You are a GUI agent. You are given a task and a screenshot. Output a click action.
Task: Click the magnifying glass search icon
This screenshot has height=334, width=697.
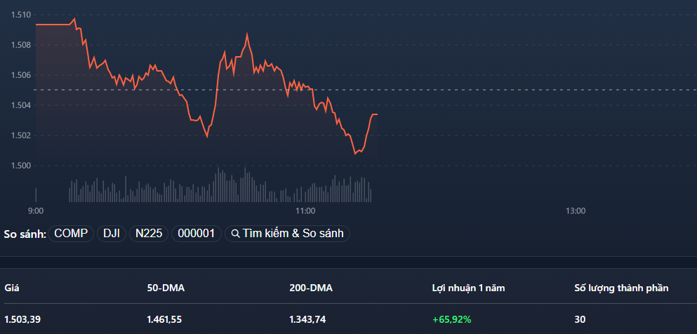[236, 234]
